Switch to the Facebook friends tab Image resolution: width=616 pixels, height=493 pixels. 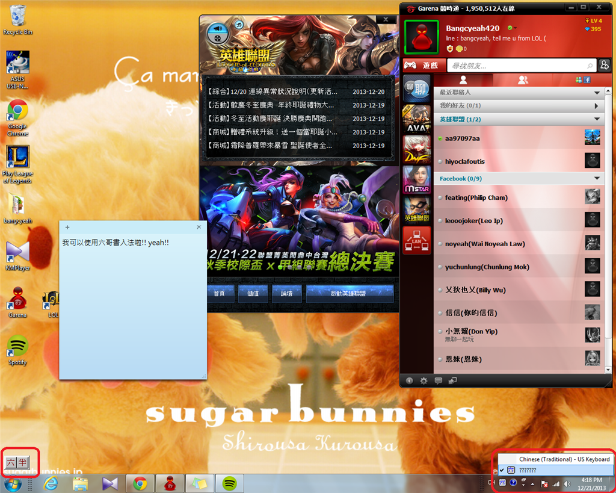[x=582, y=80]
